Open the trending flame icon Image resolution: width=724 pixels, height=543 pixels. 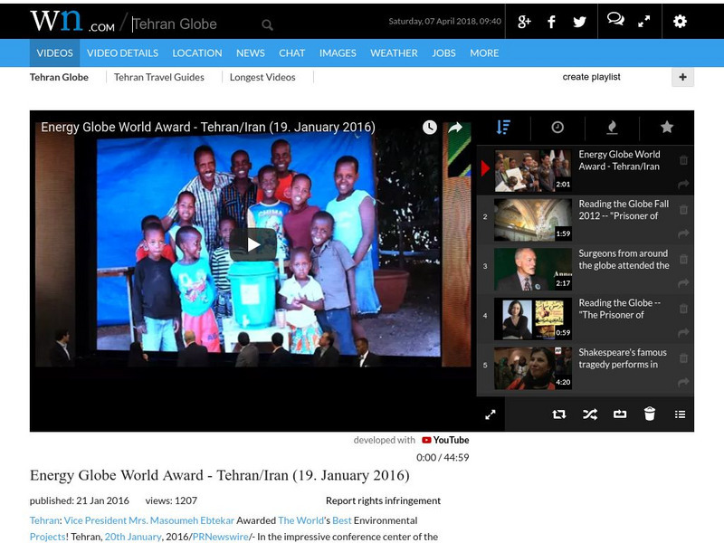pyautogui.click(x=613, y=128)
